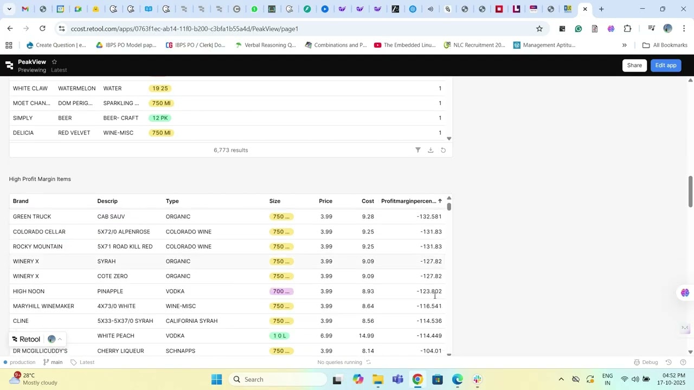Reload the browser page
Screen dimensions: 694x390
point(42,28)
